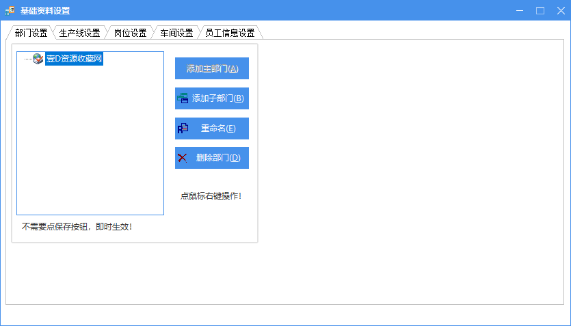Open the 岗位设置 tab
Image resolution: width=571 pixels, height=326 pixels.
pyautogui.click(x=130, y=33)
